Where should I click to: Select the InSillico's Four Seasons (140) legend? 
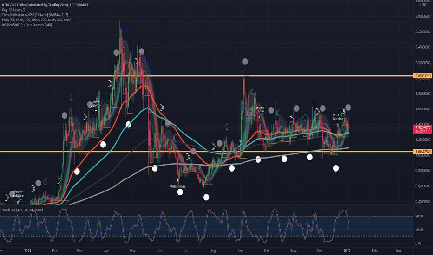27,25
